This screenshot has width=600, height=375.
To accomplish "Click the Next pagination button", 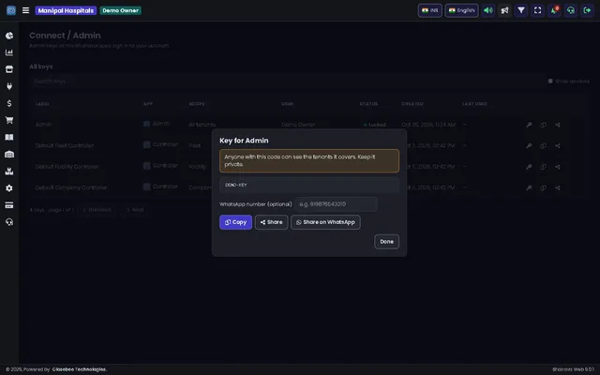I will click(x=135, y=210).
